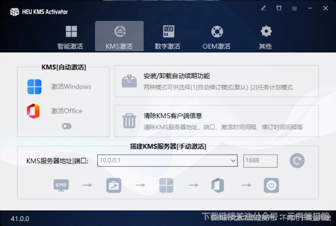Expand the KMS server address dropdown

[233, 161]
